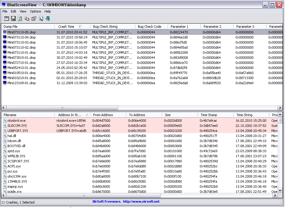The height and width of the screenshot is (208, 285).
Task: Click the Advanced Options toolbar icon
Action: (x=6, y=19)
